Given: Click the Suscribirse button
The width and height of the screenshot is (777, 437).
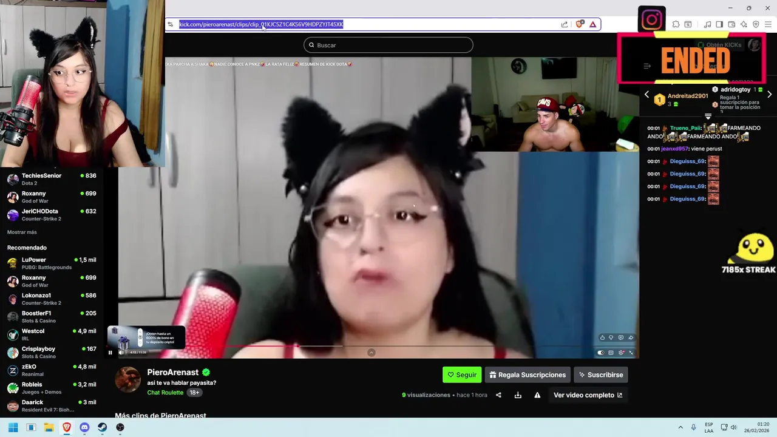Looking at the screenshot, I should pos(600,374).
